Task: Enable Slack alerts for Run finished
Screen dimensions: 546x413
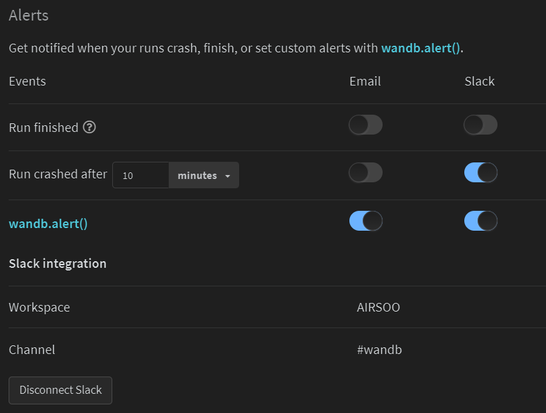Action: point(480,125)
